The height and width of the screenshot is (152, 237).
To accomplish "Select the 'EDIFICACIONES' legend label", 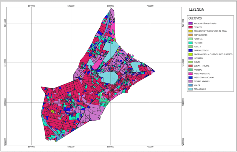I will 200,35.
